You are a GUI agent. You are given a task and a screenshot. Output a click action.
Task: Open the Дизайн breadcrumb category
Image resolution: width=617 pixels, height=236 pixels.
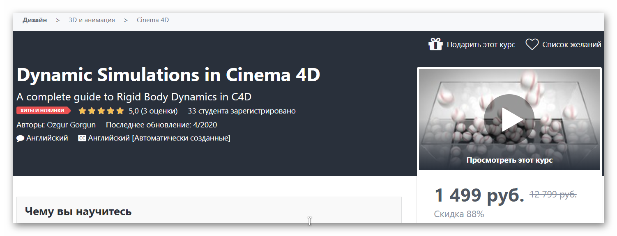pos(35,20)
